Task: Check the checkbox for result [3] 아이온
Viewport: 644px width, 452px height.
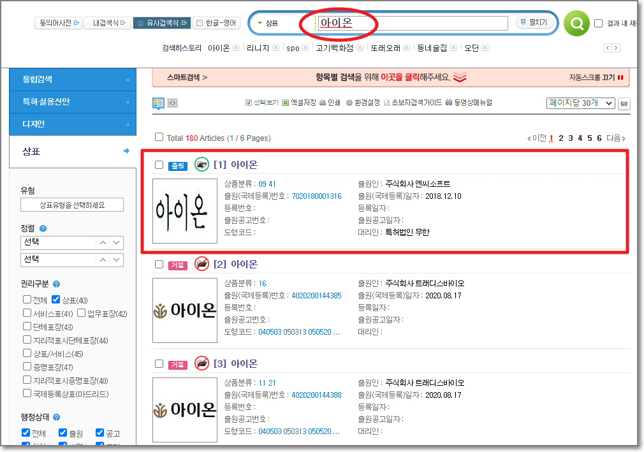Action: [x=159, y=364]
